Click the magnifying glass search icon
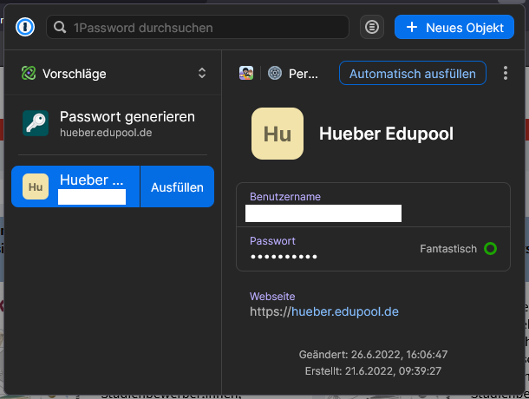 click(x=60, y=27)
